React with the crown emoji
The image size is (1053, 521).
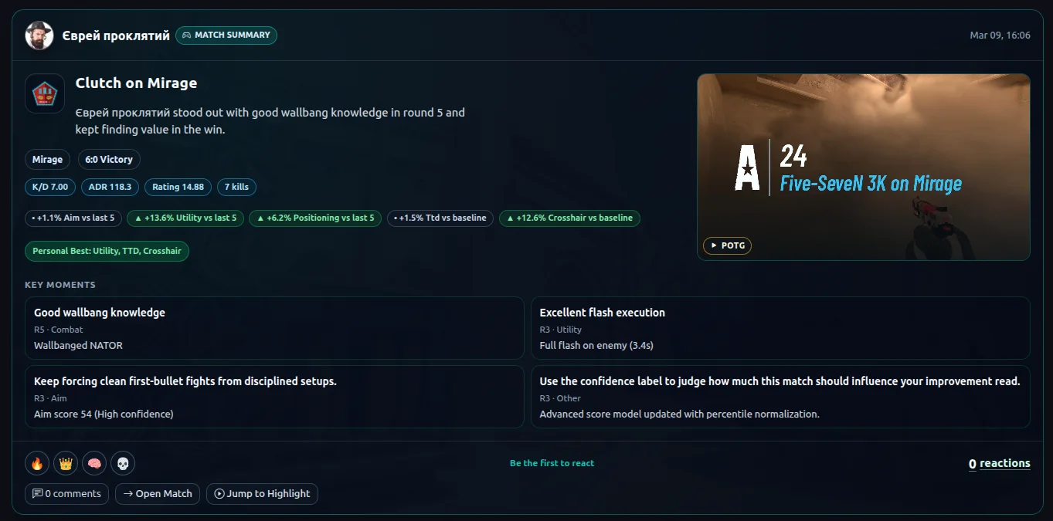coord(66,463)
